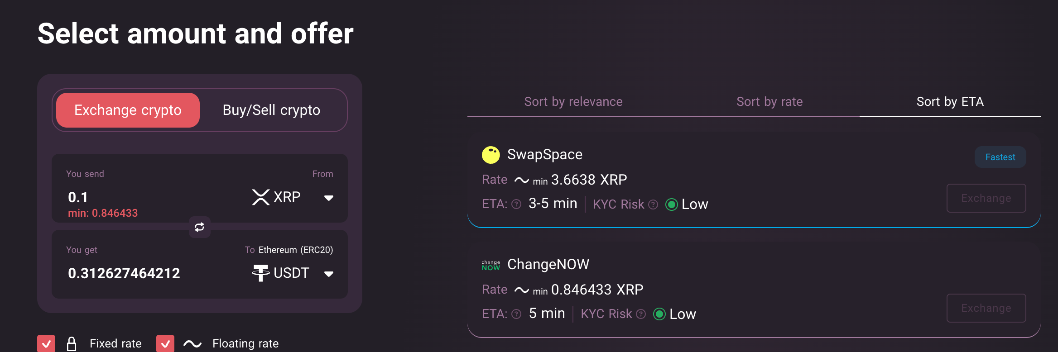Screen dimensions: 1058x352
Task: Click the XRP coin logo icon
Action: click(x=261, y=197)
